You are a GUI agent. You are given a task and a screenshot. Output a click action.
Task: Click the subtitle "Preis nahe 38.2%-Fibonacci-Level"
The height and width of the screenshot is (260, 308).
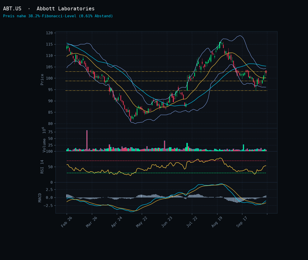40,16
